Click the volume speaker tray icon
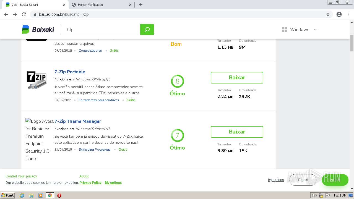The height and width of the screenshot is (199, 354). click(x=314, y=195)
